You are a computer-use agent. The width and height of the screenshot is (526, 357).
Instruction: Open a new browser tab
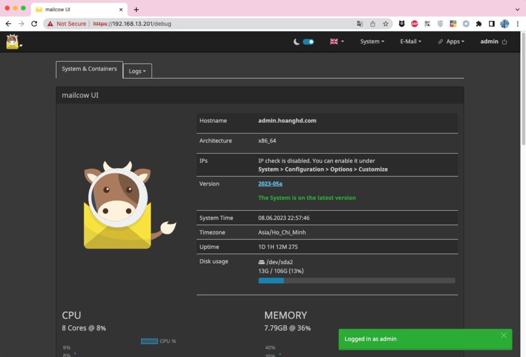(x=136, y=10)
